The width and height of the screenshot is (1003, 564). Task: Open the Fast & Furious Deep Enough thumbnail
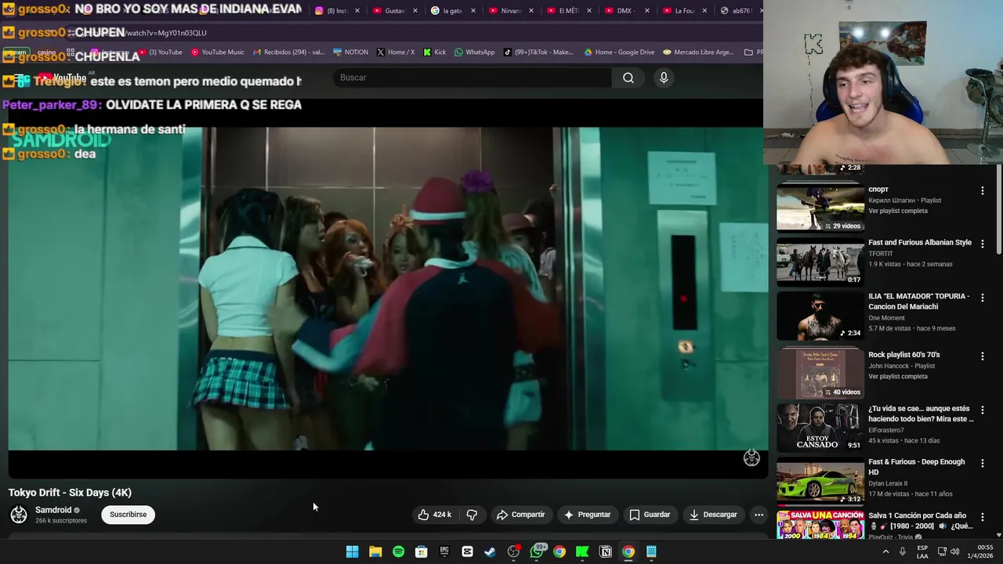click(820, 480)
